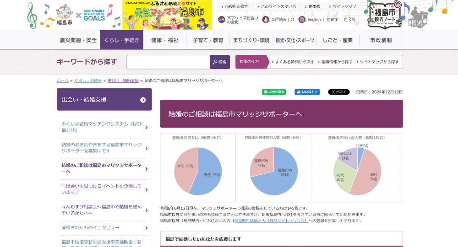Image resolution: width=458 pixels, height=247 pixels.
Task: Go to 出会い・結婚支援 breadcrumb link
Action: [x=123, y=81]
